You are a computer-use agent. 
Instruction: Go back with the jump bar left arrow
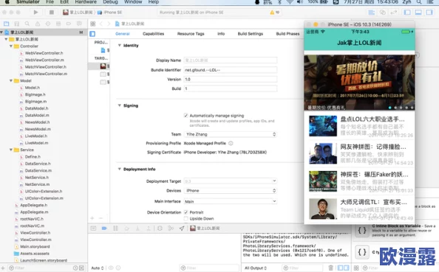coord(101,24)
